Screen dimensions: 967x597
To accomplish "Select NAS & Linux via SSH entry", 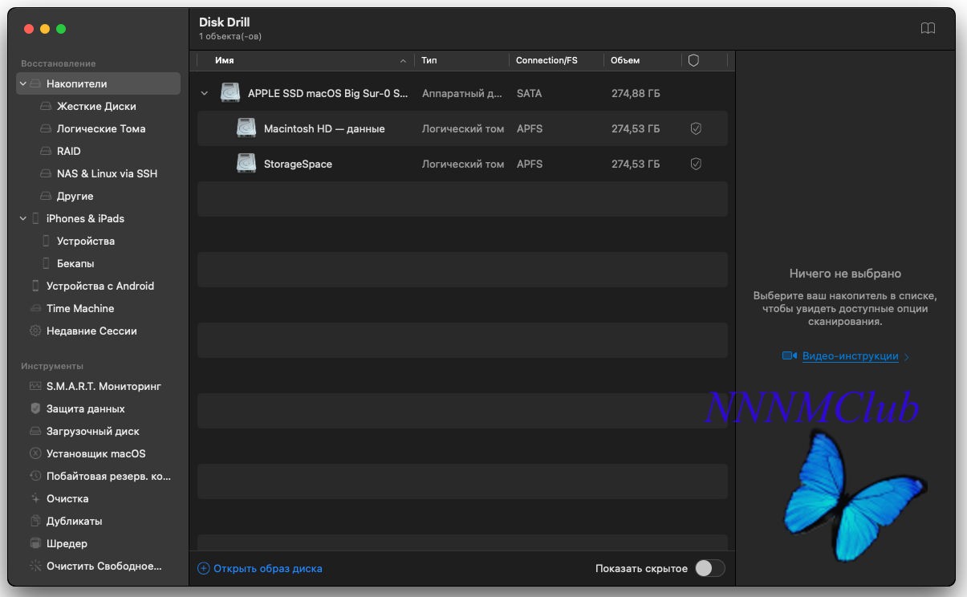I will (108, 173).
